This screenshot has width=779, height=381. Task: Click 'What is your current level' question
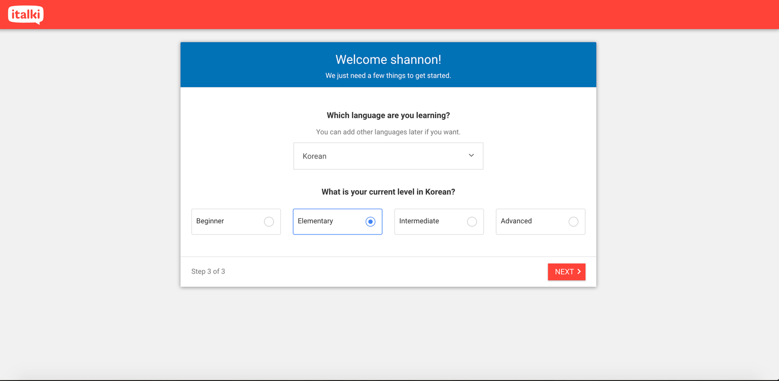[388, 192]
